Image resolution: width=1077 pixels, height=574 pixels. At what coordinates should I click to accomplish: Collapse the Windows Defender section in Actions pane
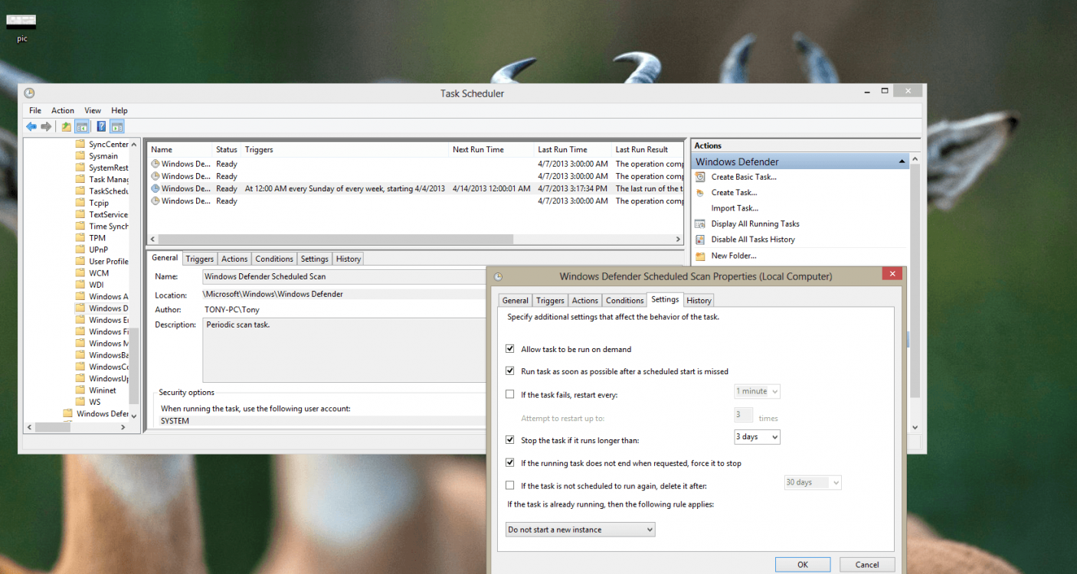902,162
